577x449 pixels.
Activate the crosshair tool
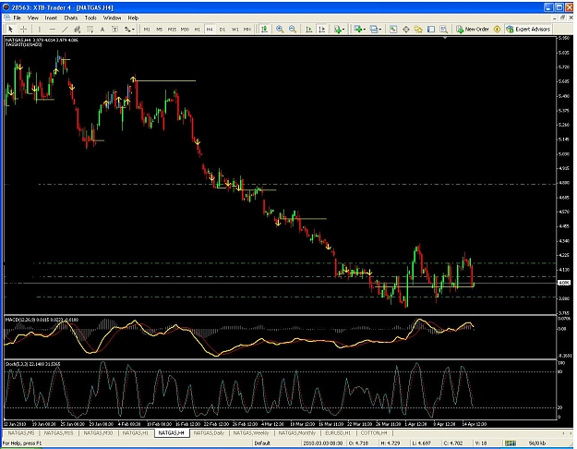point(23,29)
